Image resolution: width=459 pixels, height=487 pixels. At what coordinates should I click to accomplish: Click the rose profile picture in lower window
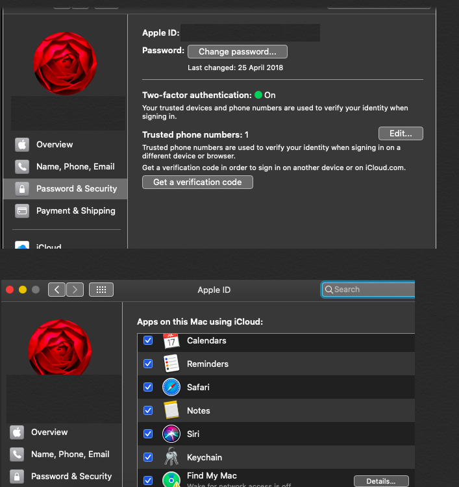coord(60,347)
